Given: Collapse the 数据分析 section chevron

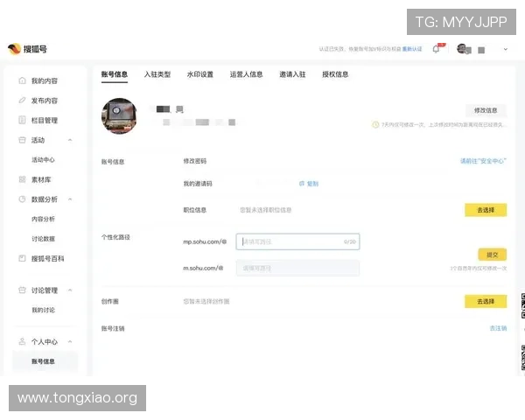Looking at the screenshot, I should click(x=70, y=199).
